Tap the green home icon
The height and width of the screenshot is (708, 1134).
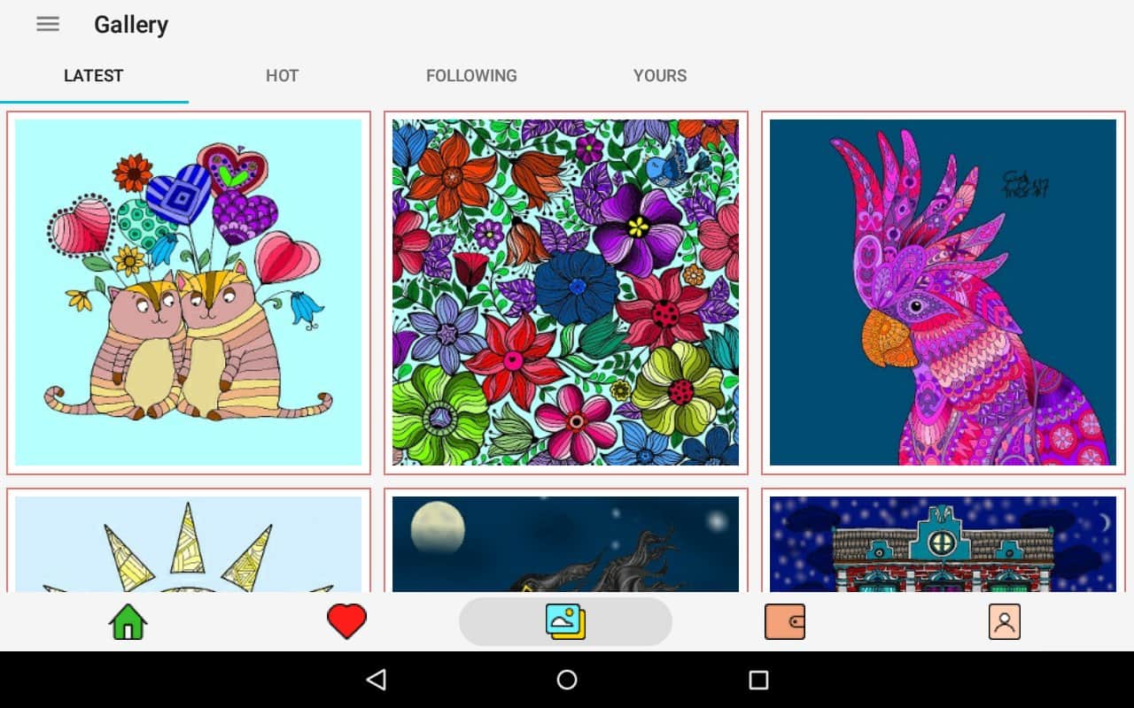coord(128,621)
